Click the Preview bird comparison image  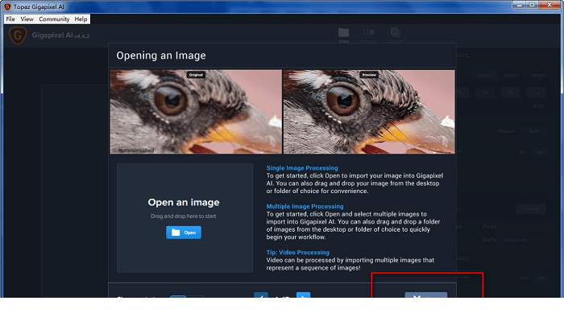(x=369, y=112)
